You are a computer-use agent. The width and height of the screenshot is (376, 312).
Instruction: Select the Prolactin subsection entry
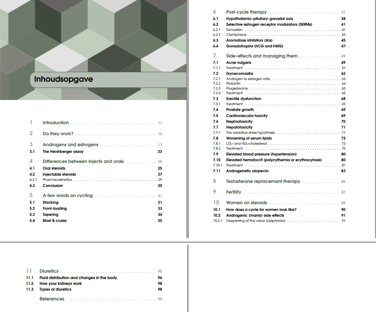[x=233, y=83]
